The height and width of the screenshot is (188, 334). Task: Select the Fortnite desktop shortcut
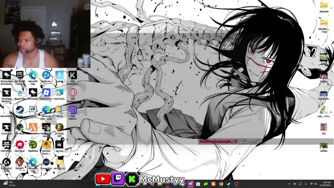(59, 77)
